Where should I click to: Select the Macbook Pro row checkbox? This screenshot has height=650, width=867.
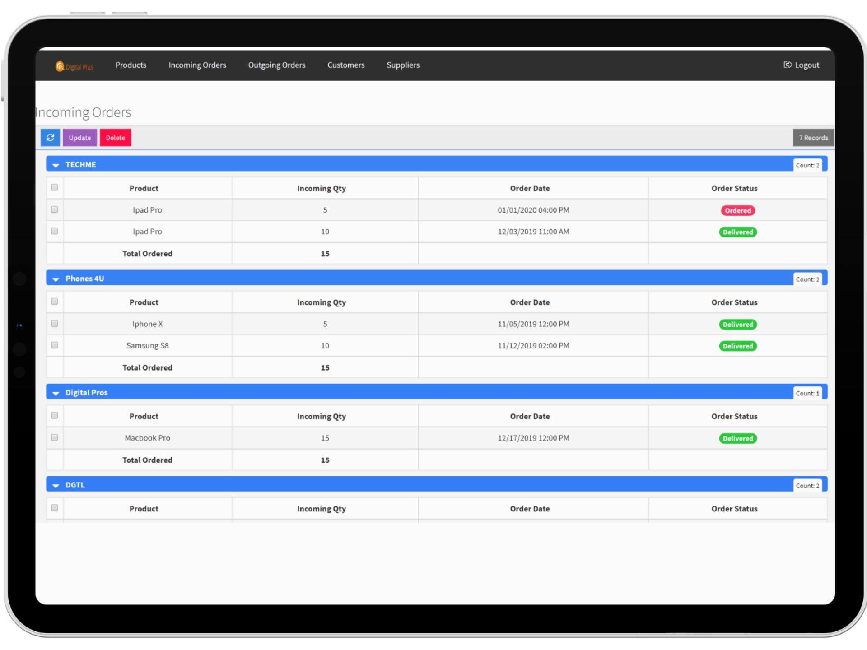(55, 437)
